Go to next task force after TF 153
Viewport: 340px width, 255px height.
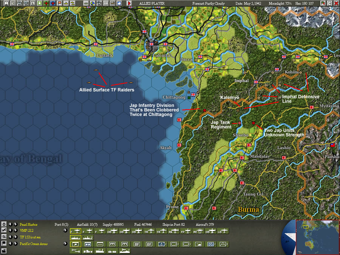click(x=15, y=237)
